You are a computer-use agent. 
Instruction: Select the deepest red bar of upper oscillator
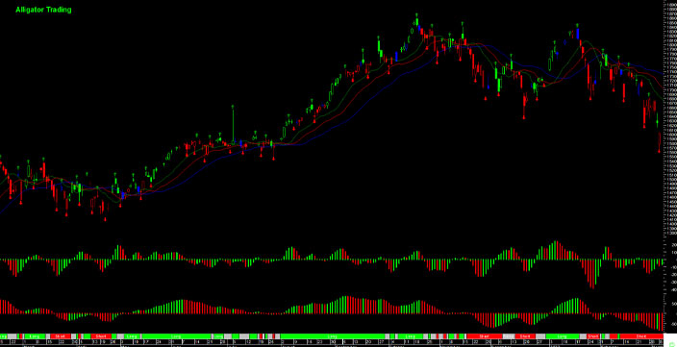point(592,274)
